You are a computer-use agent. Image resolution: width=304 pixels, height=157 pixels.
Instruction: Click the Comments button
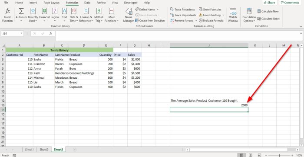pyautogui.click(x=290, y=3)
